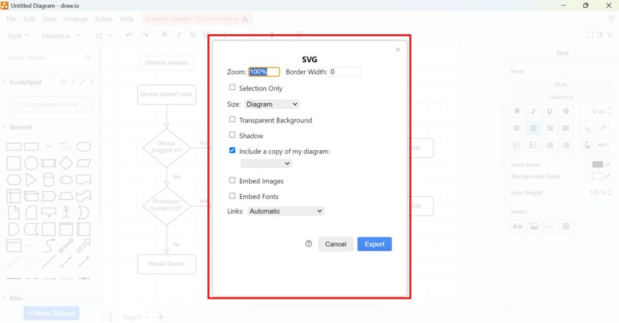
Task: Click the Italic formatting icon in Text panel
Action: pyautogui.click(x=533, y=111)
